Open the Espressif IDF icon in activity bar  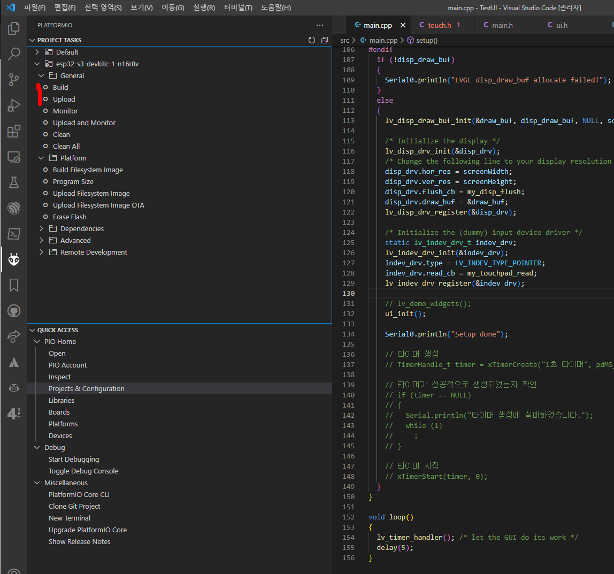coord(14,208)
